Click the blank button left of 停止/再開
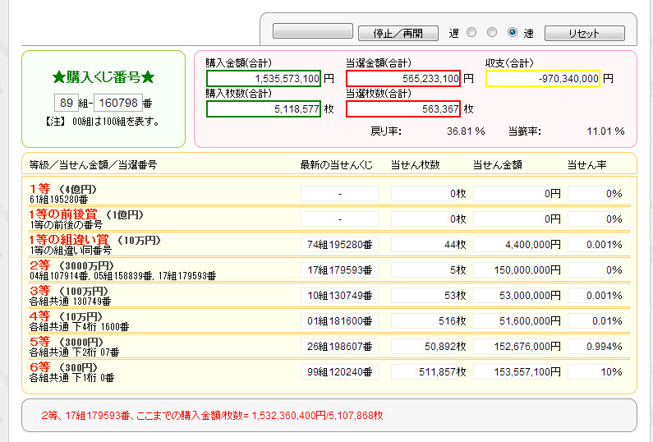 click(313, 32)
